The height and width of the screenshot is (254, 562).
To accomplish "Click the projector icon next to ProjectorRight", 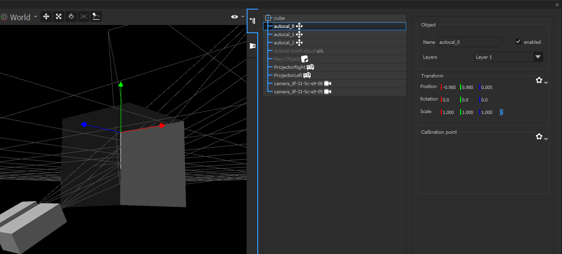I will [x=311, y=67].
